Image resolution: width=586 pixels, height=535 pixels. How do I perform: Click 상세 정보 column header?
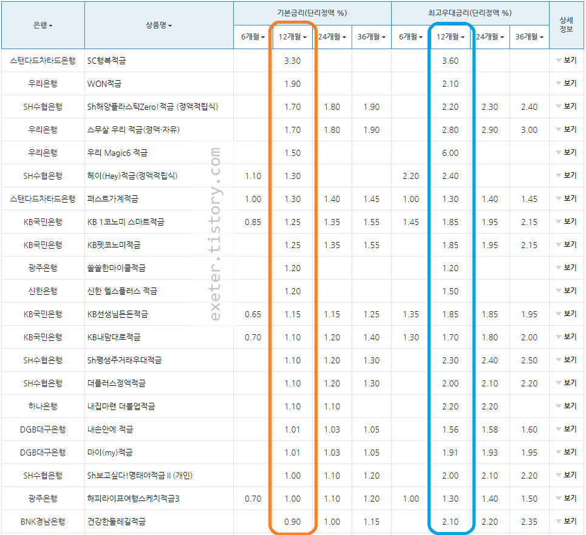[566, 25]
